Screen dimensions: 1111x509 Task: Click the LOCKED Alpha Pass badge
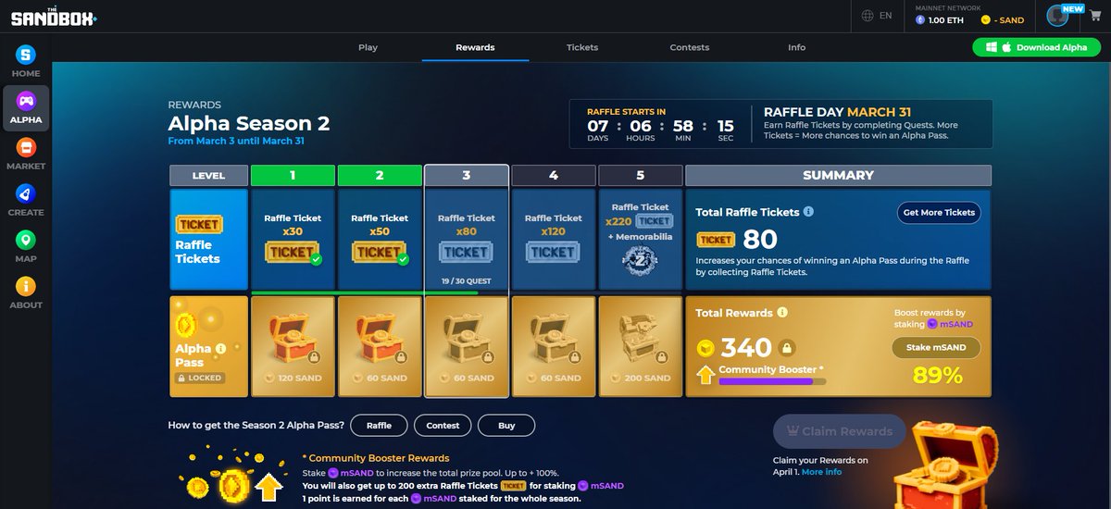(200, 378)
